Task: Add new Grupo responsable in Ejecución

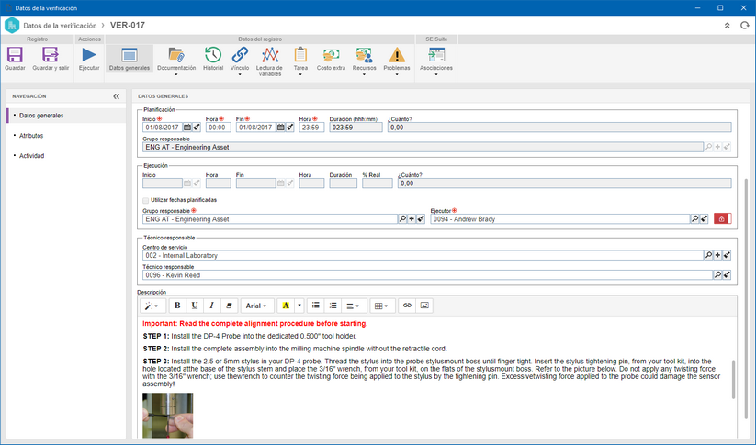Action: 412,219
